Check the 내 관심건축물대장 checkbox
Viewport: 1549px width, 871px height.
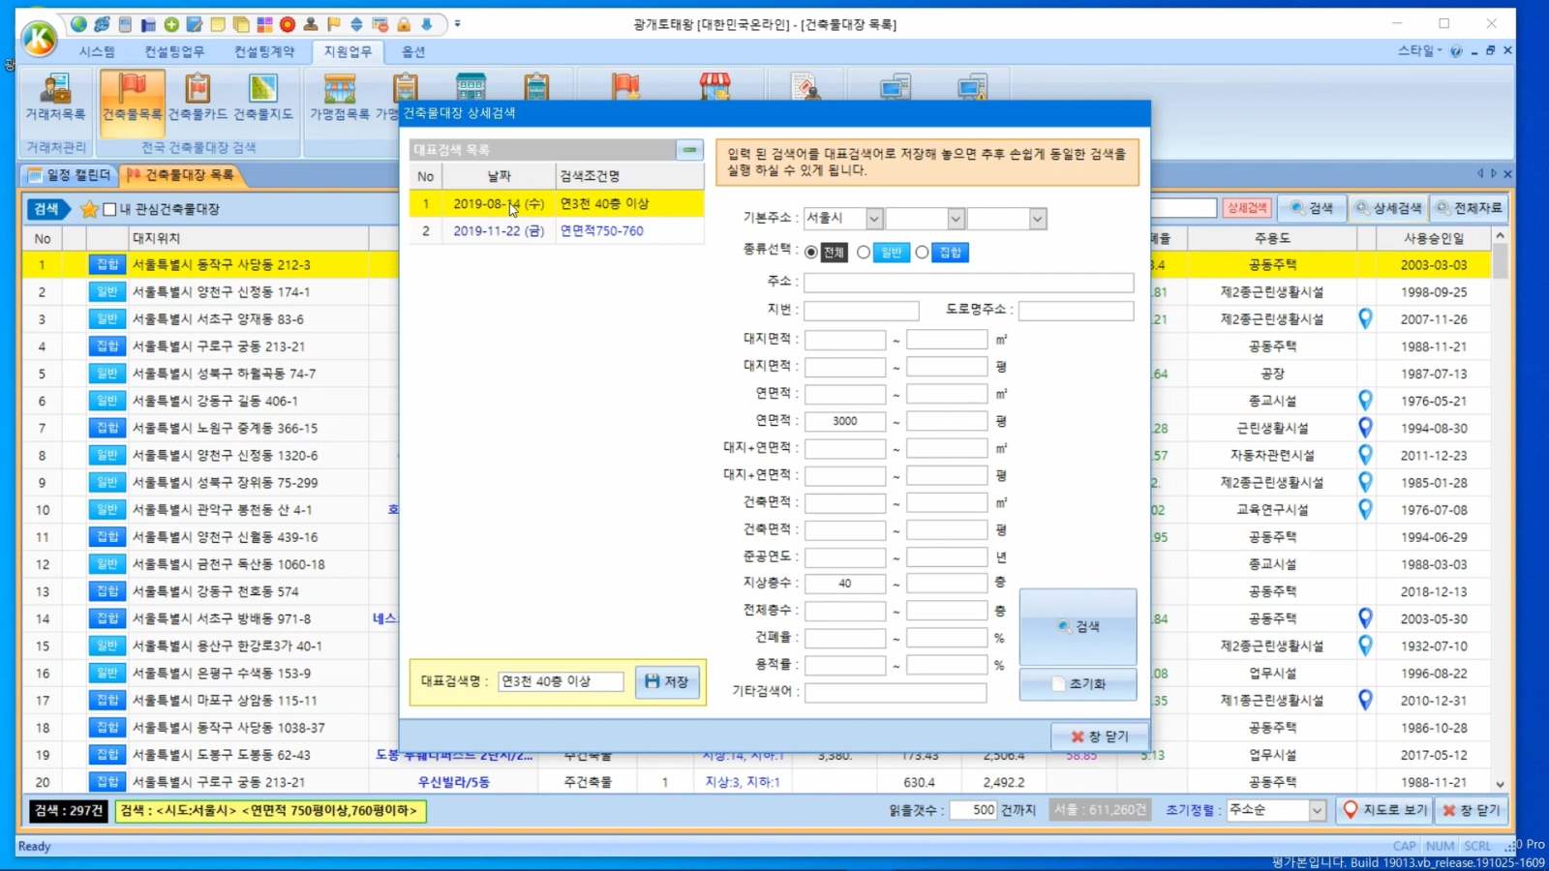click(110, 209)
